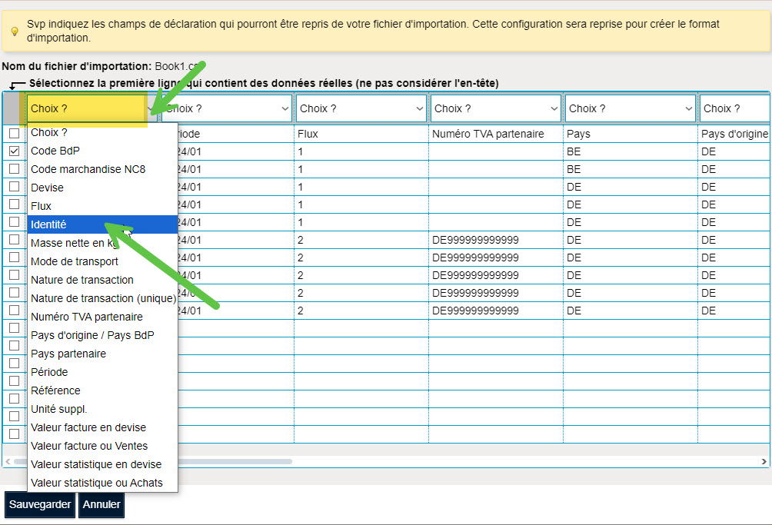Choose 'Période' in the dropdown list

102,373
